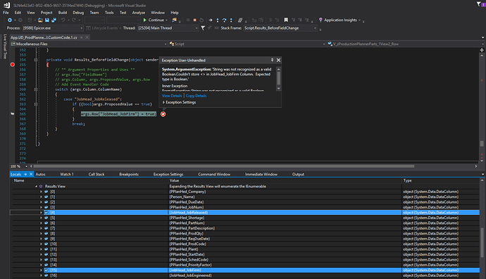The width and height of the screenshot is (486, 279).
Task: Click the Step Over icon
Action: tap(224, 20)
